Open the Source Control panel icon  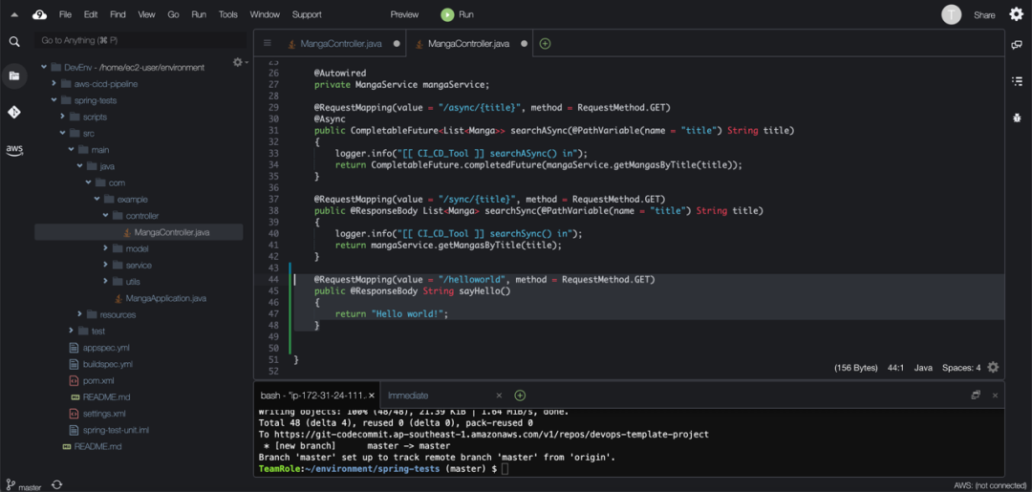pyautogui.click(x=14, y=112)
